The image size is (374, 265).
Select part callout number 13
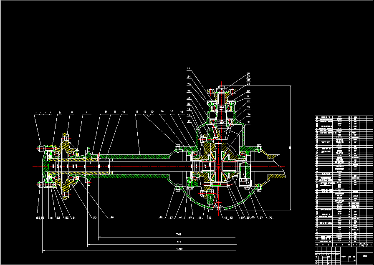tap(152, 111)
